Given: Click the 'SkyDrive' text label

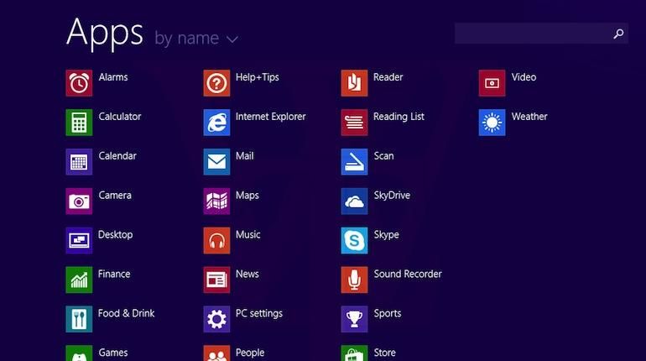Looking at the screenshot, I should point(392,196).
